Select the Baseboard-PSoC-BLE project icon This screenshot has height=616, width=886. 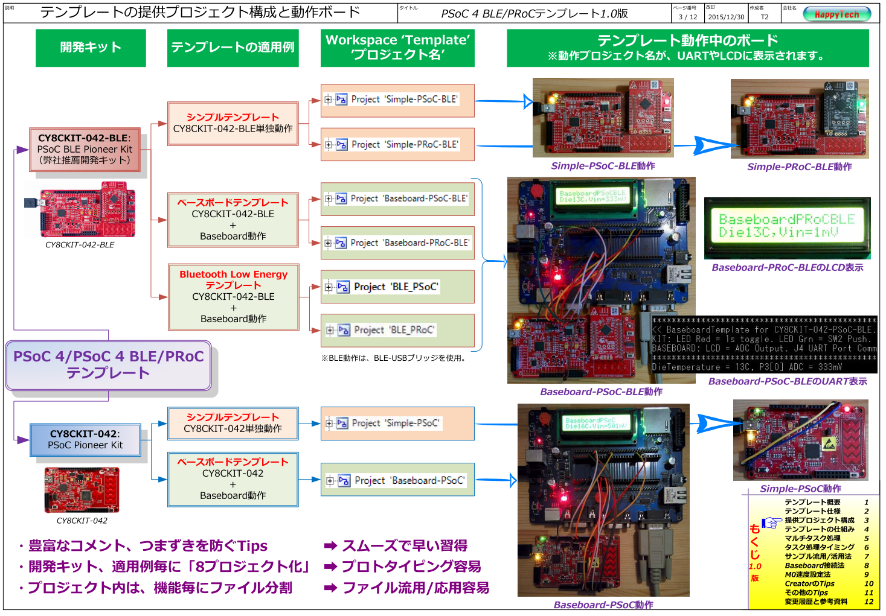[x=342, y=198]
